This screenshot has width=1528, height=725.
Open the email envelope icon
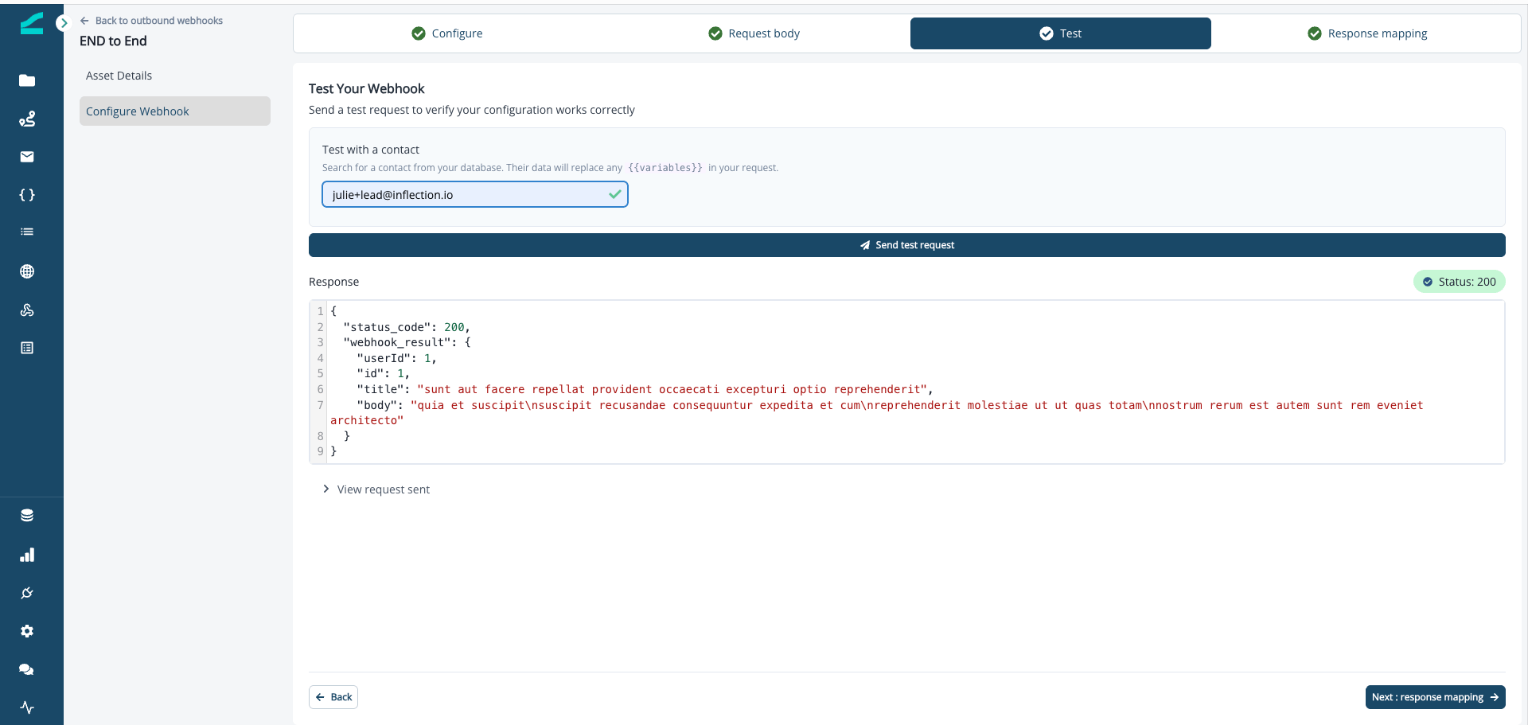27,157
